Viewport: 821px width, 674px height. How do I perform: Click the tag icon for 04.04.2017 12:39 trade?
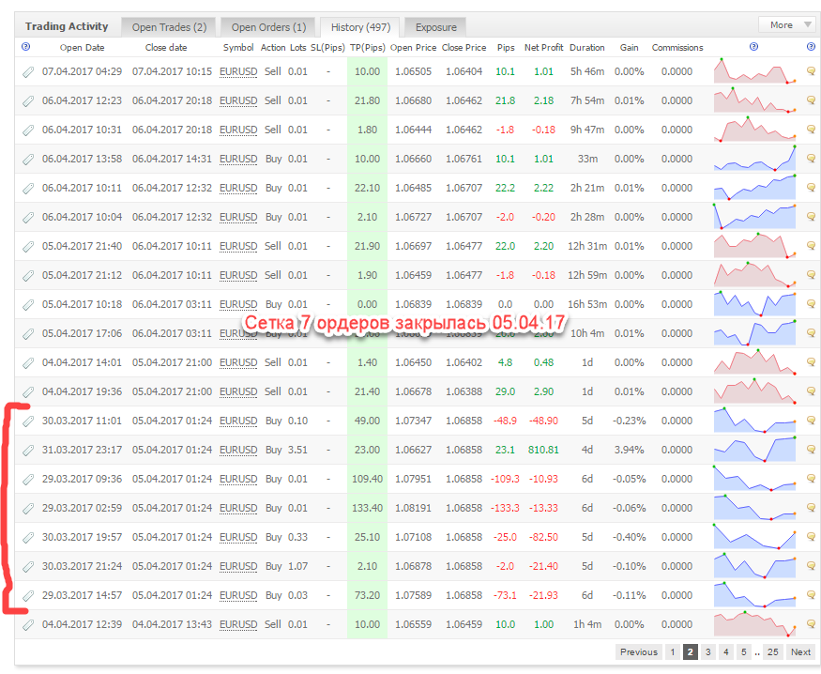pyautogui.click(x=28, y=625)
